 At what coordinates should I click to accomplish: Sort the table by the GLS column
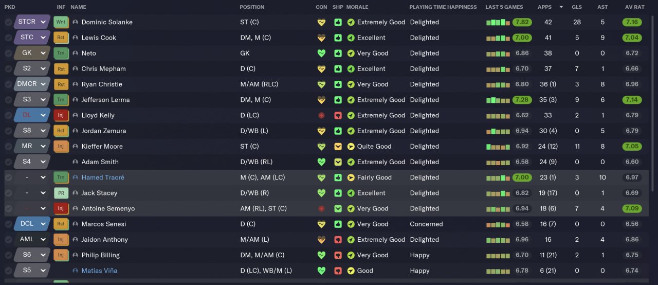tap(577, 7)
